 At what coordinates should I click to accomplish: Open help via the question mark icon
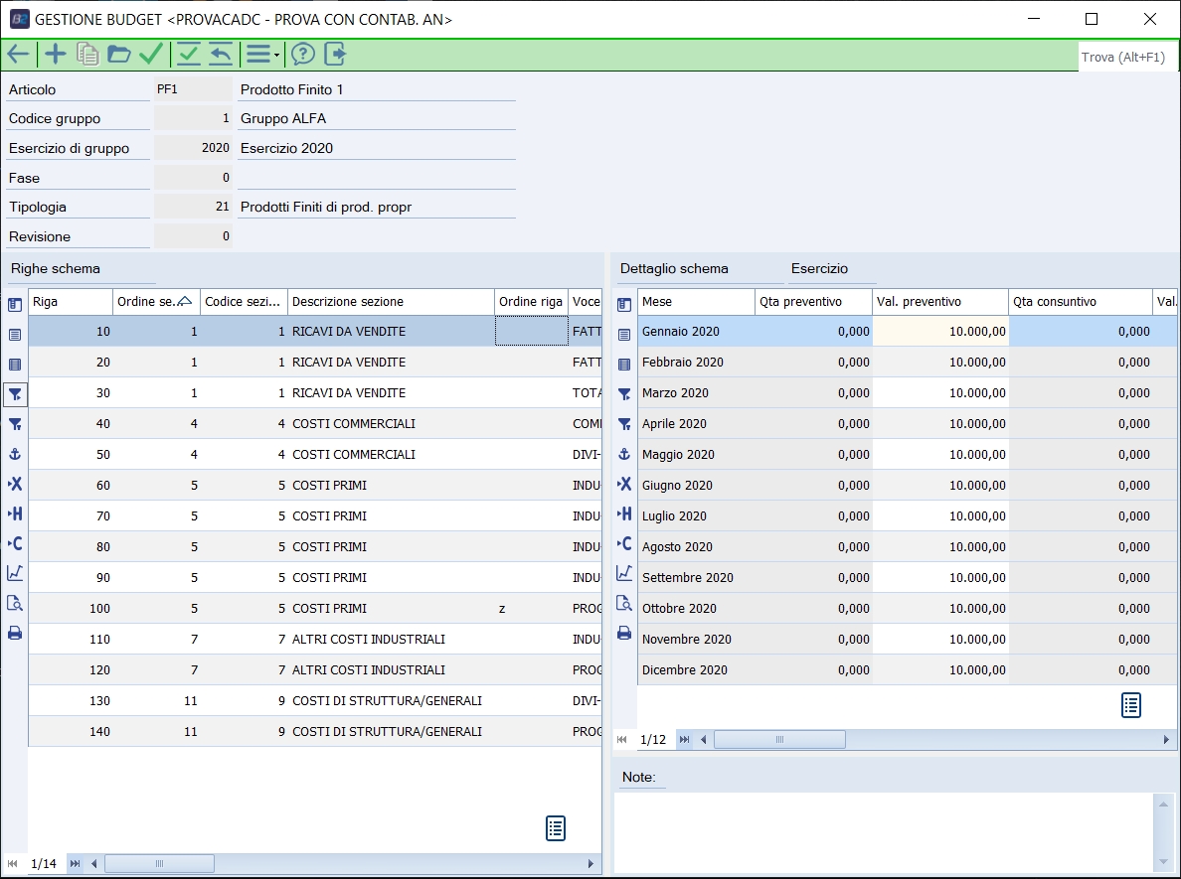(x=302, y=54)
